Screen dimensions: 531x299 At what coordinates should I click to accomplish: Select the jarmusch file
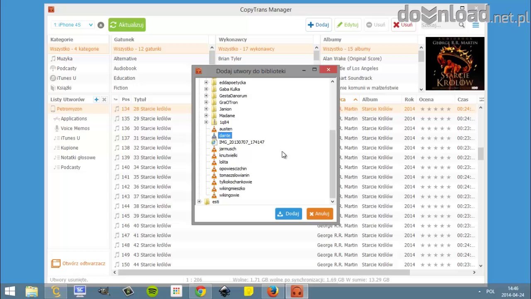(x=227, y=149)
